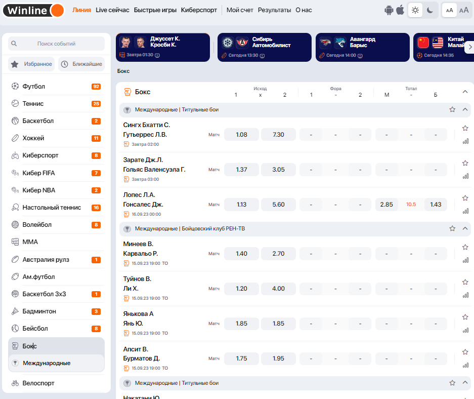Viewport: 474px width, 399px height.
Task: Open the Яньково А vs Янь Ю. match
Action: [x=138, y=318]
